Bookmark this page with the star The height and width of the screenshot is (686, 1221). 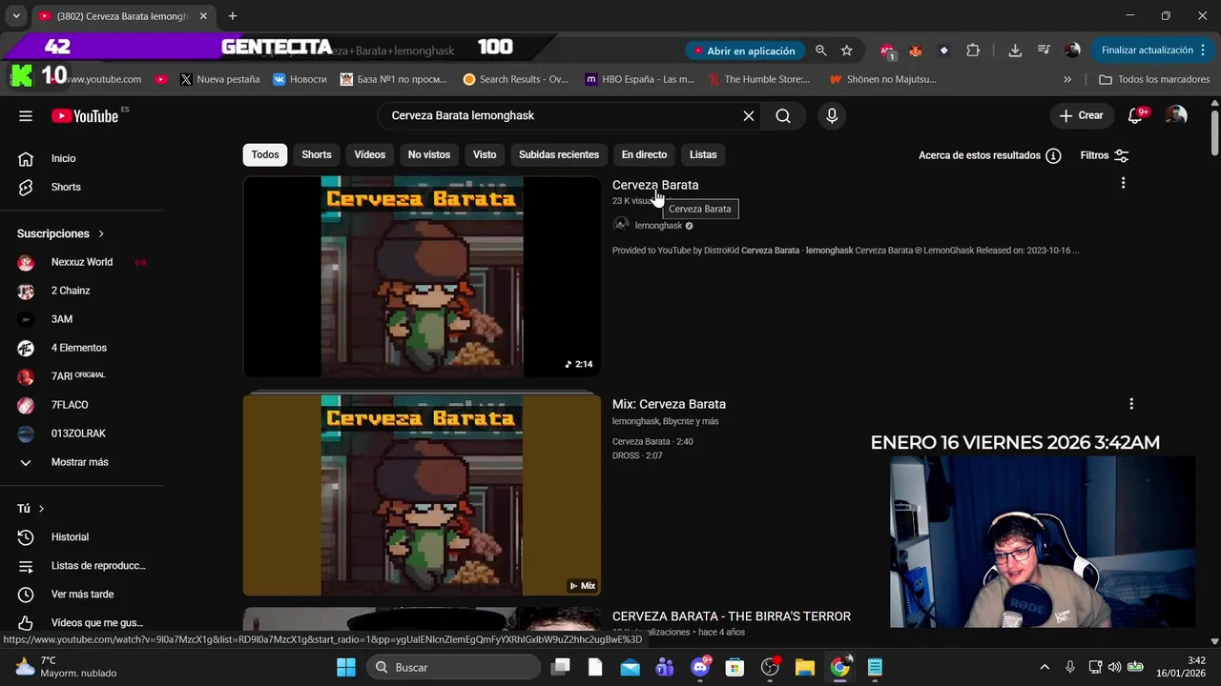846,50
